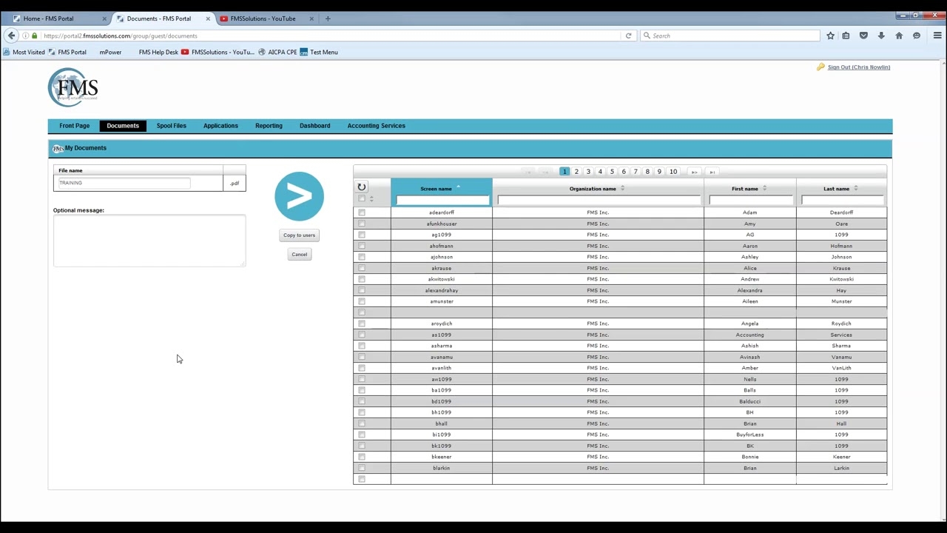
Task: Go to the Reporting menu tab
Action: (269, 126)
